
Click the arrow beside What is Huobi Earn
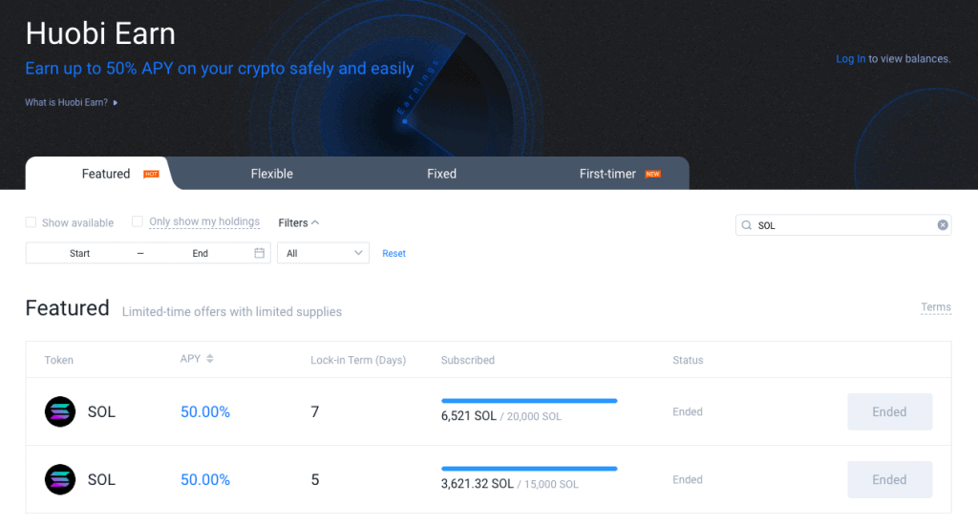coord(116,102)
